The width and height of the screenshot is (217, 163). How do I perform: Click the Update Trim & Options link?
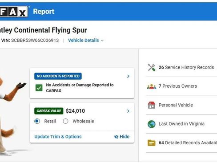click(x=58, y=137)
